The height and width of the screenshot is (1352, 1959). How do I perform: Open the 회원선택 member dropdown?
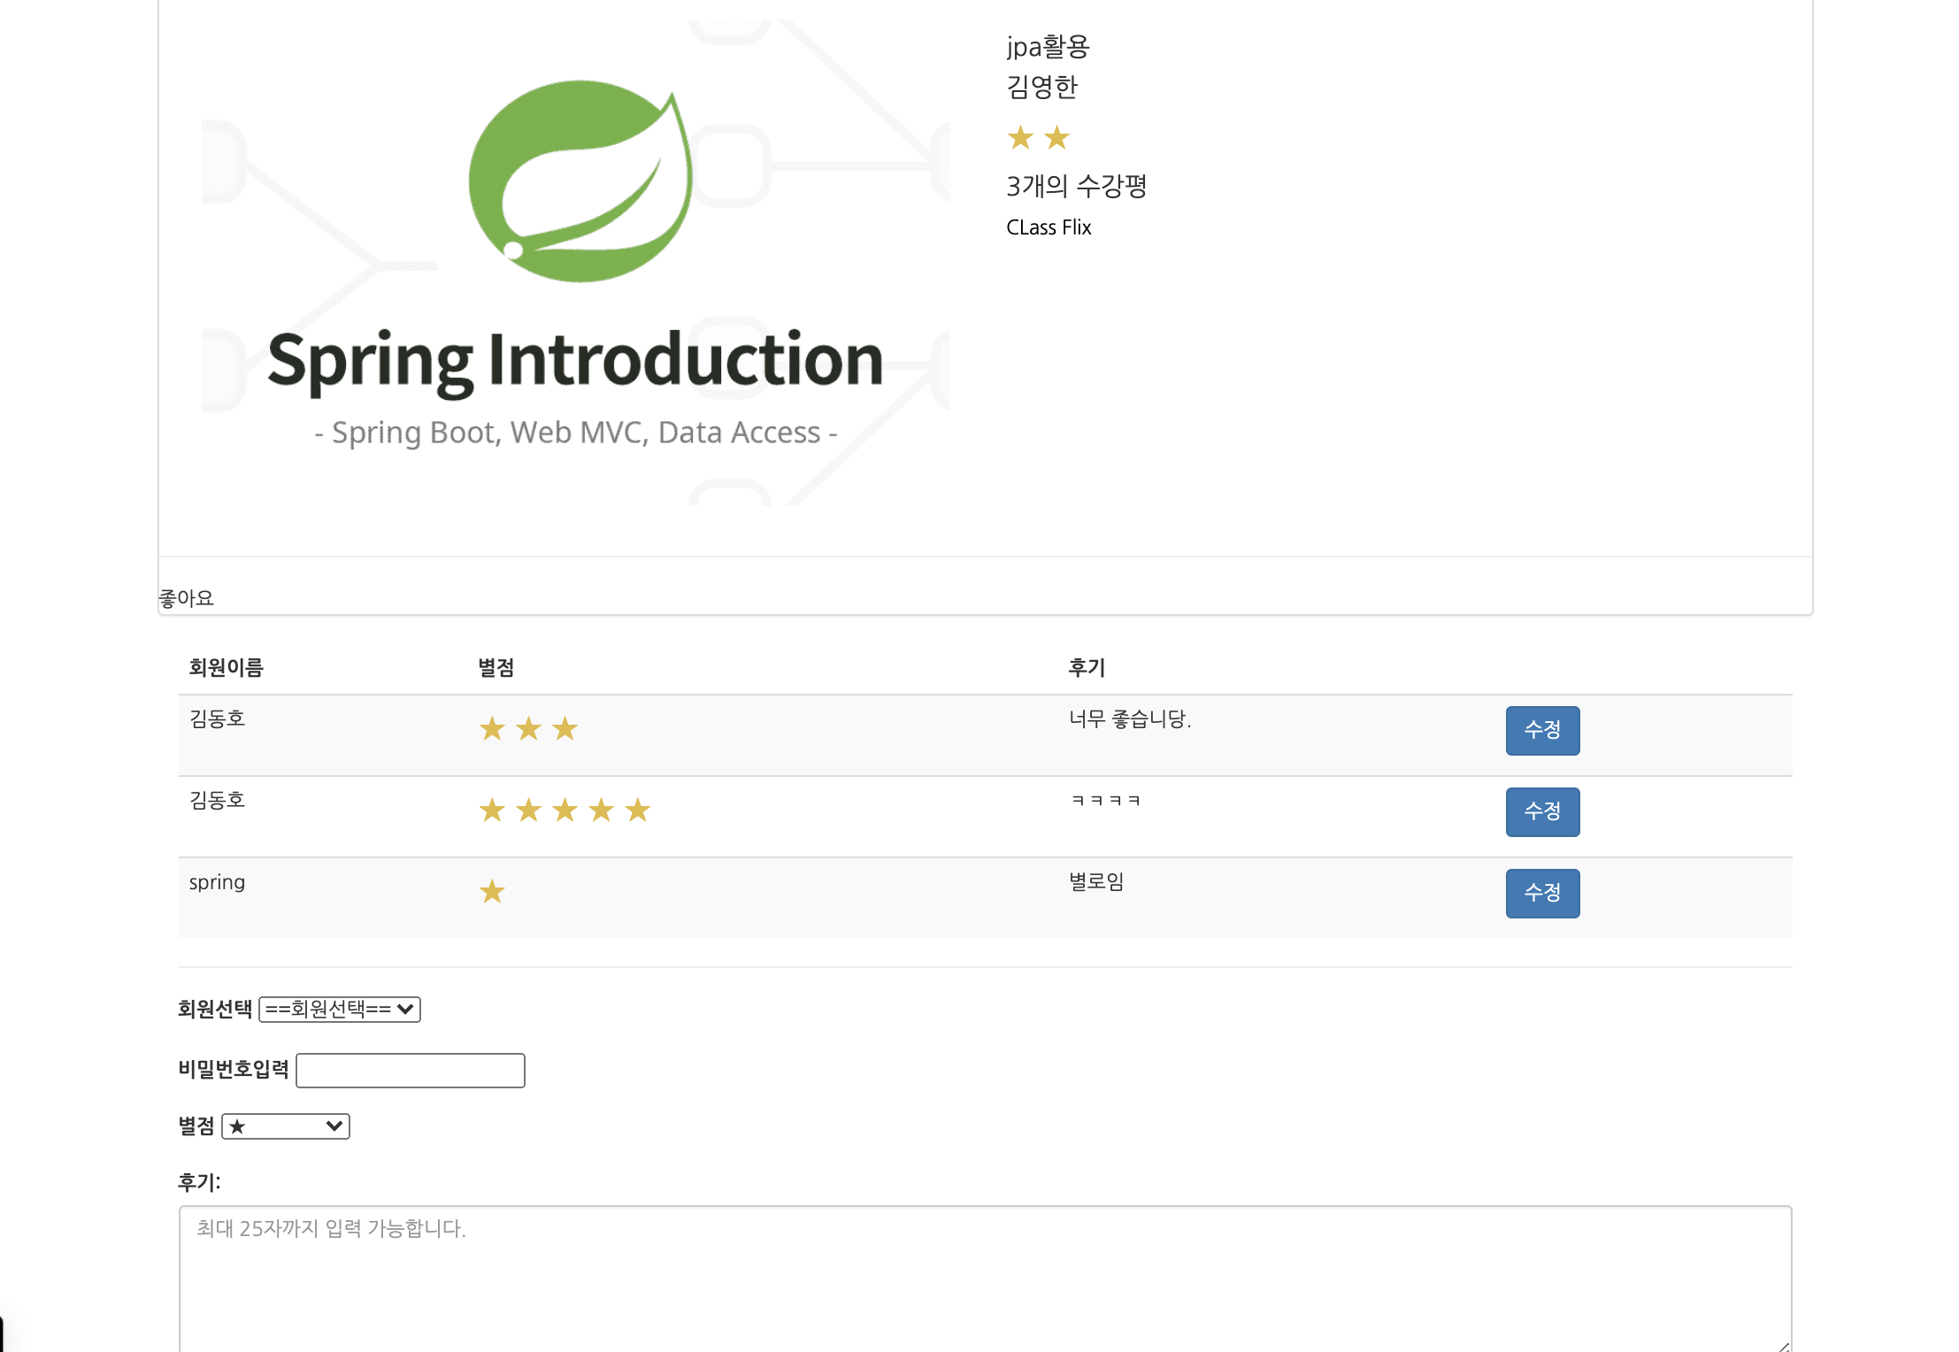(340, 1010)
